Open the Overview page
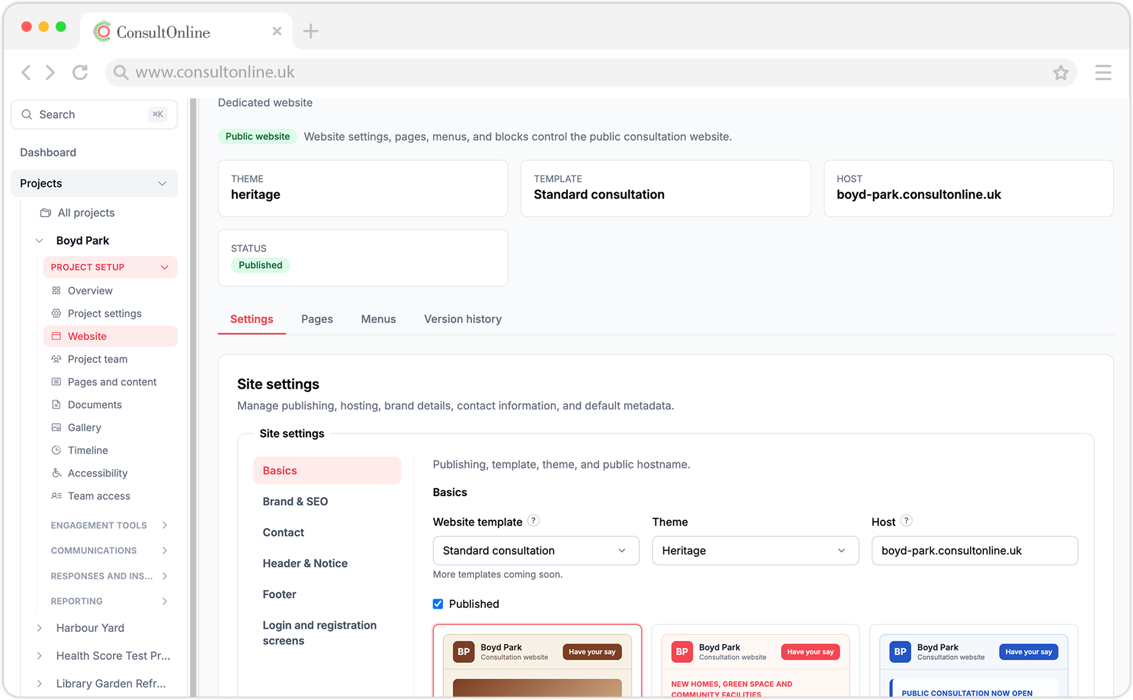This screenshot has width=1133, height=700. click(90, 291)
